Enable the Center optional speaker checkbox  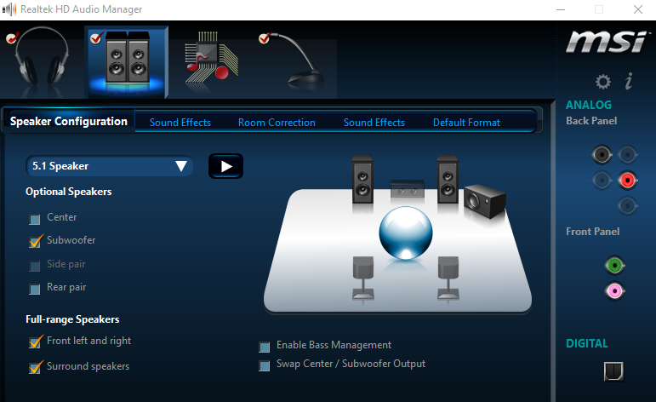coord(35,219)
